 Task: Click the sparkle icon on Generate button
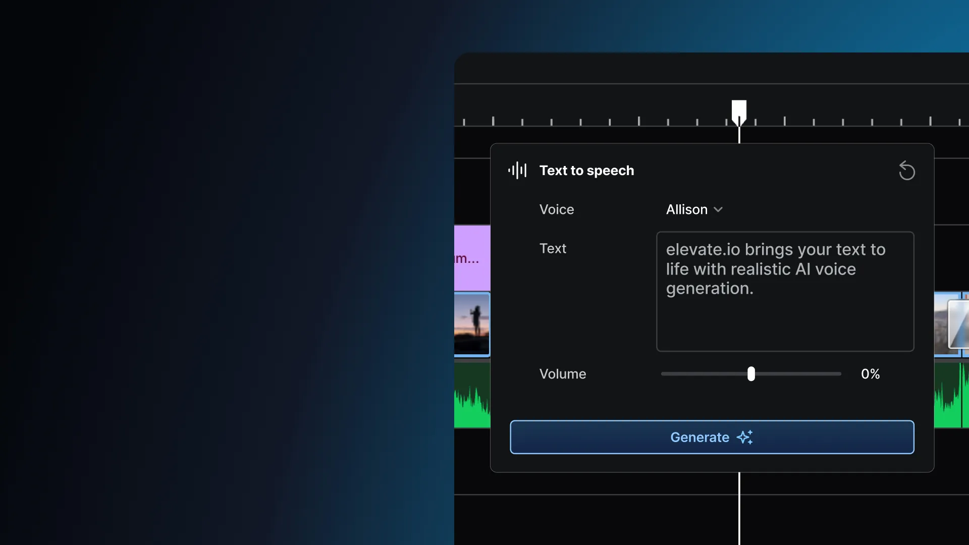click(745, 437)
